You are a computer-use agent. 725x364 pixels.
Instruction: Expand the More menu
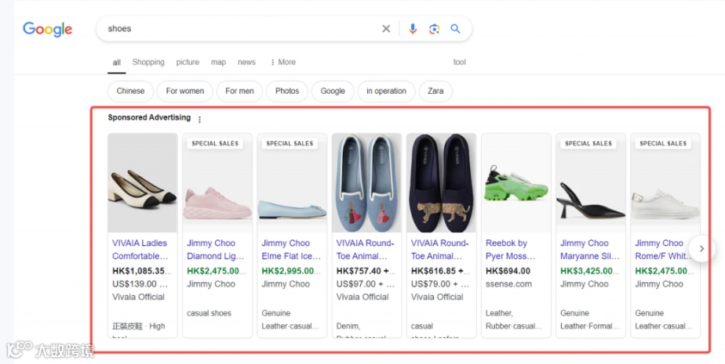pos(283,62)
